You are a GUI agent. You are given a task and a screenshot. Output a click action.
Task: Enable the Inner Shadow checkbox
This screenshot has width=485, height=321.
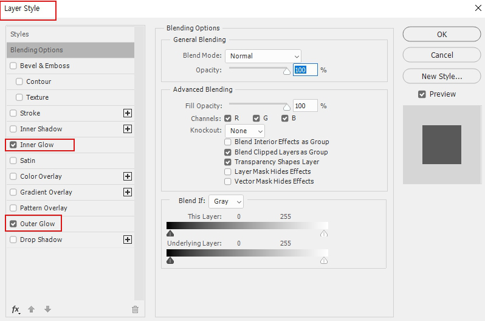[13, 129]
